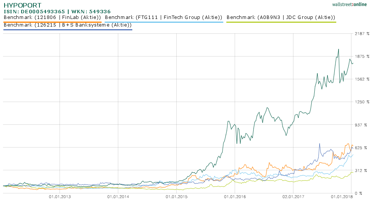Select the B+S Banksysteme benchmark legend label
This screenshot has height=201, width=370.
click(x=67, y=25)
